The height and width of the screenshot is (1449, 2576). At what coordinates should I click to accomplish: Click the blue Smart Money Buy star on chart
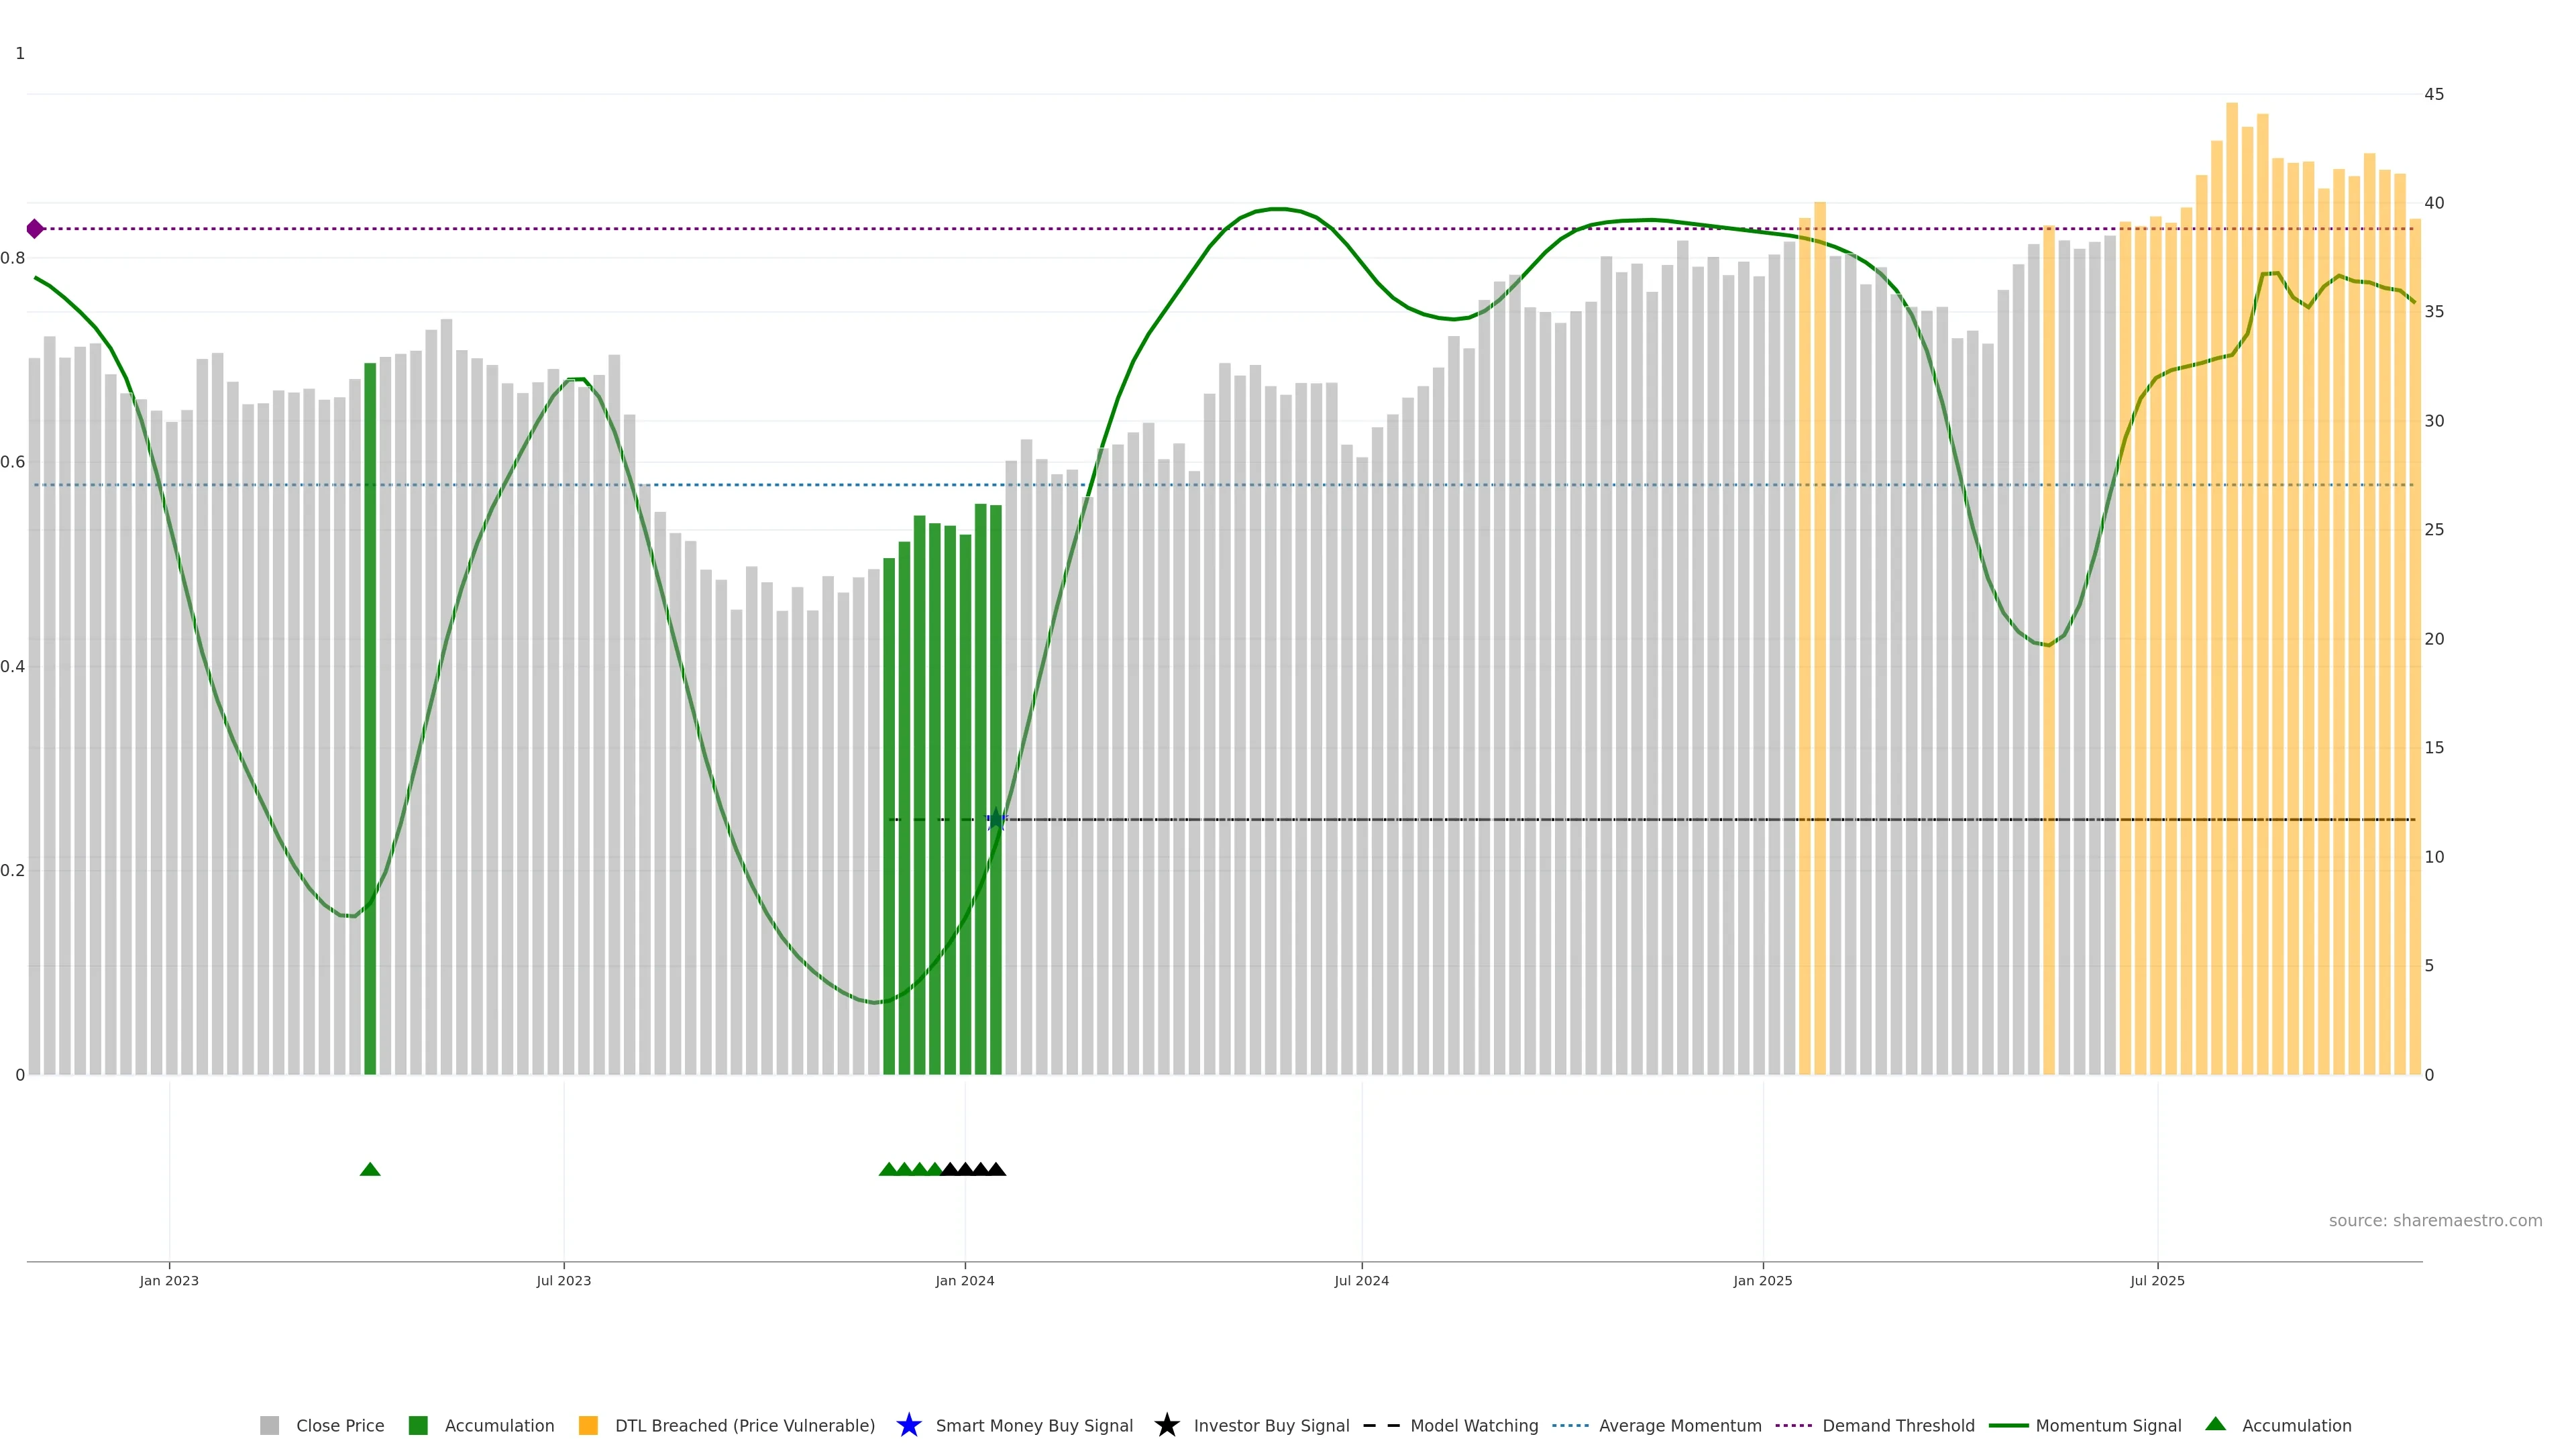pos(996,820)
